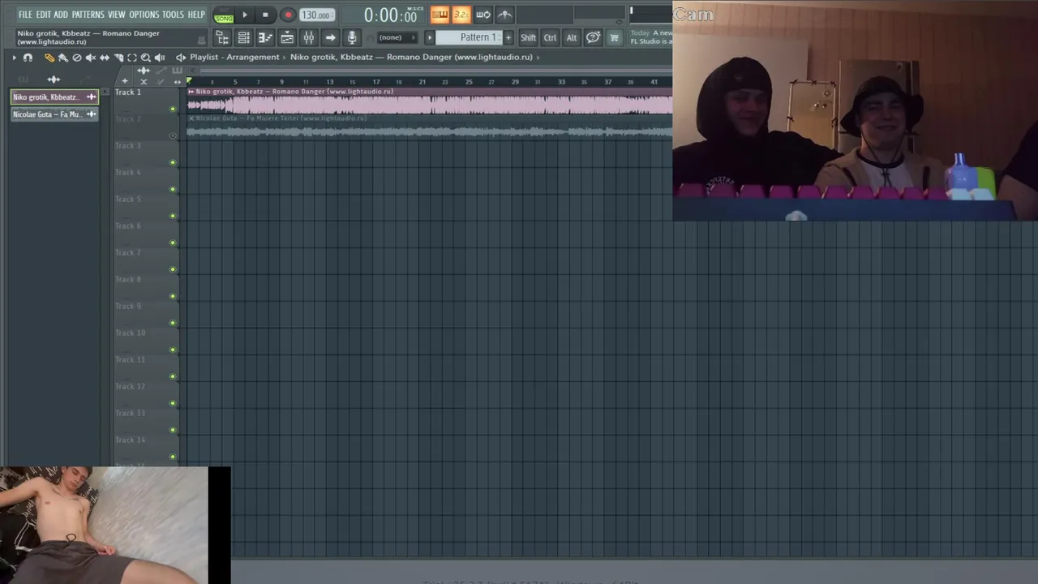Select the Paint brush tool

pyautogui.click(x=63, y=58)
